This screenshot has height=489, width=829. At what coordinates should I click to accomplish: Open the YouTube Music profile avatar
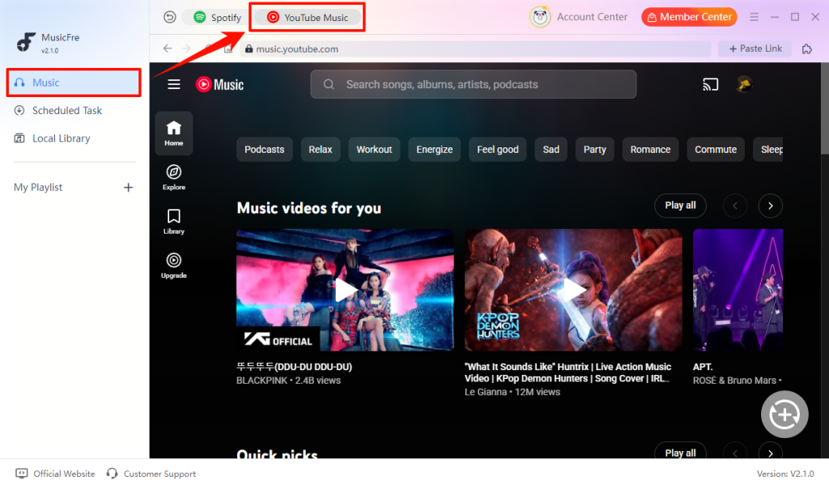tap(744, 84)
